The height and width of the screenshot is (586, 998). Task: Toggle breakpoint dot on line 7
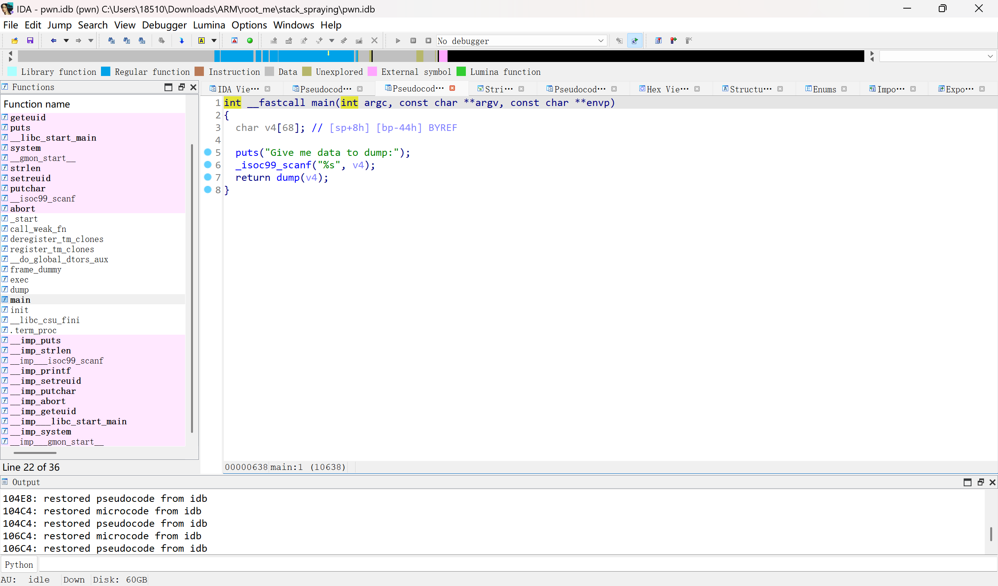[207, 177]
